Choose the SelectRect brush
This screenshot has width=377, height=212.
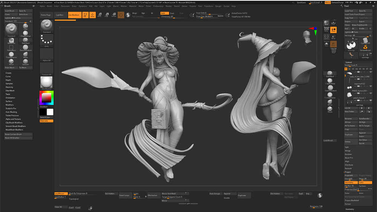click(11, 48)
